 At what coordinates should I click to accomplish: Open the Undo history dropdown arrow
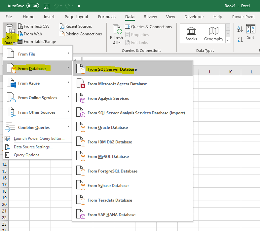click(x=61, y=6)
